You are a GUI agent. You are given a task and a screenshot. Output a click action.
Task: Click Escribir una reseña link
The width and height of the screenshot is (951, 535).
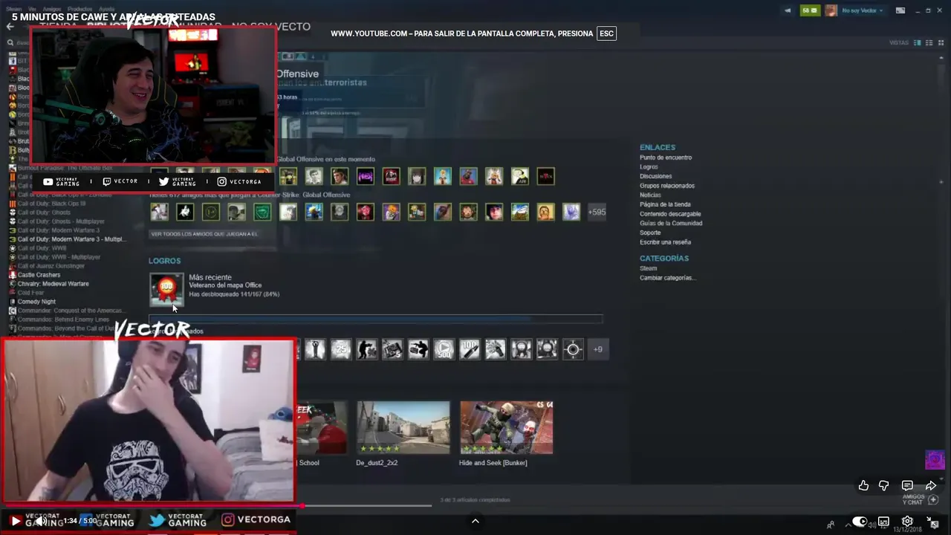pos(665,242)
